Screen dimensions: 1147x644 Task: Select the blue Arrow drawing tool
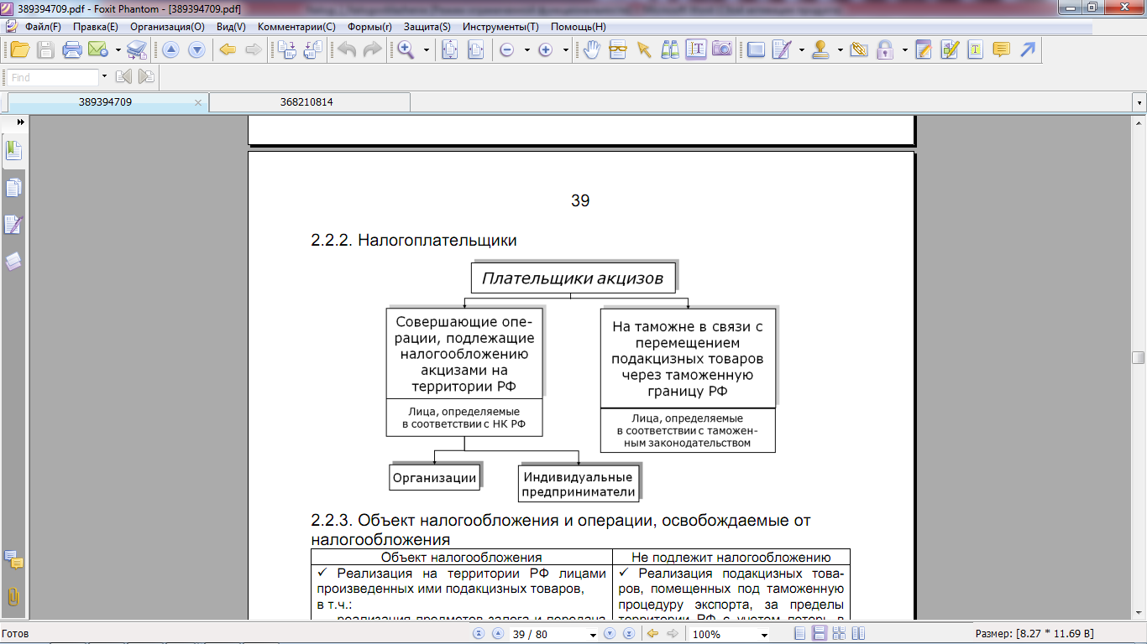pyautogui.click(x=1027, y=49)
